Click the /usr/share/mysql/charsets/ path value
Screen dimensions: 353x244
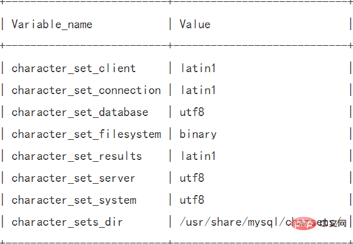click(x=261, y=222)
